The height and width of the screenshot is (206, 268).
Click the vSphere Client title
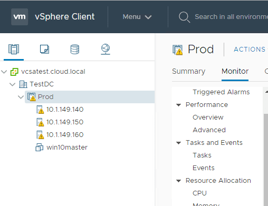point(65,17)
